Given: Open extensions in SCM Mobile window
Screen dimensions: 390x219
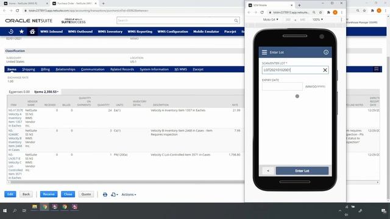Looking at the screenshot, I should (x=328, y=12).
